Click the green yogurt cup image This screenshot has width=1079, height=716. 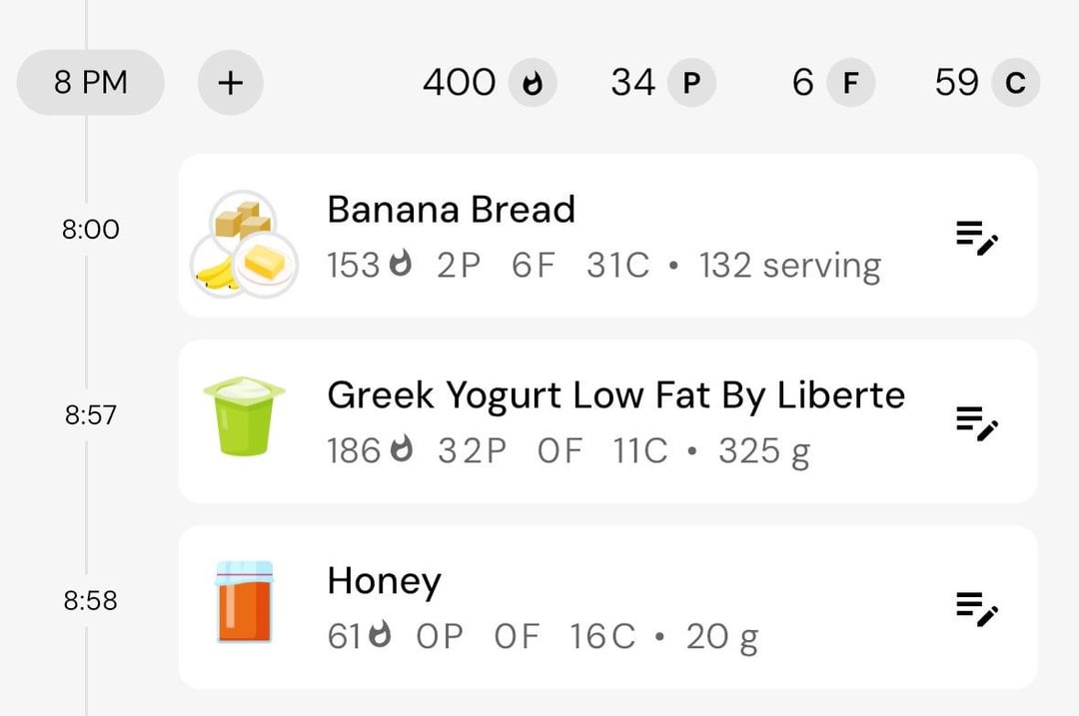[x=244, y=415]
